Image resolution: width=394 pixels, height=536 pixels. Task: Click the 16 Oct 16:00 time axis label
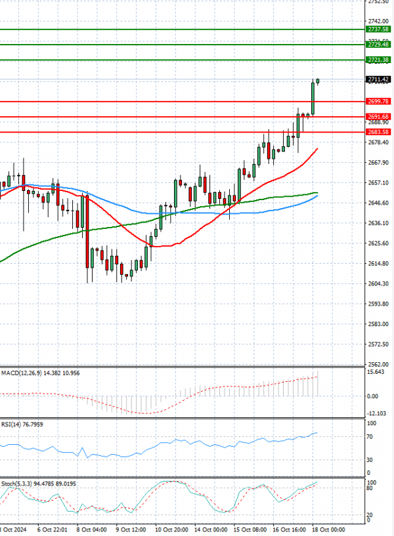290,529
